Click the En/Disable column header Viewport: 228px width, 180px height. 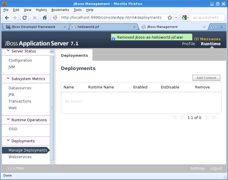[x=170, y=87]
